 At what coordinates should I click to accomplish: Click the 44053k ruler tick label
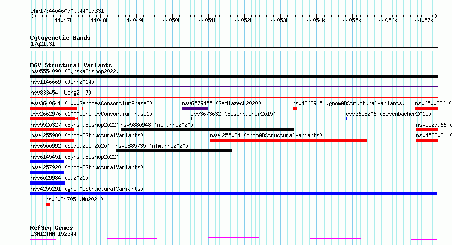click(x=280, y=20)
